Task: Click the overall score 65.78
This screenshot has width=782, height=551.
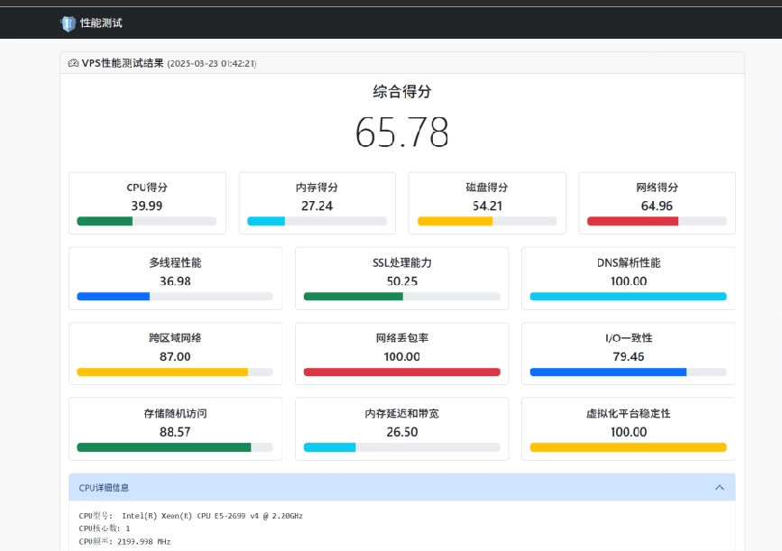Action: (402, 133)
